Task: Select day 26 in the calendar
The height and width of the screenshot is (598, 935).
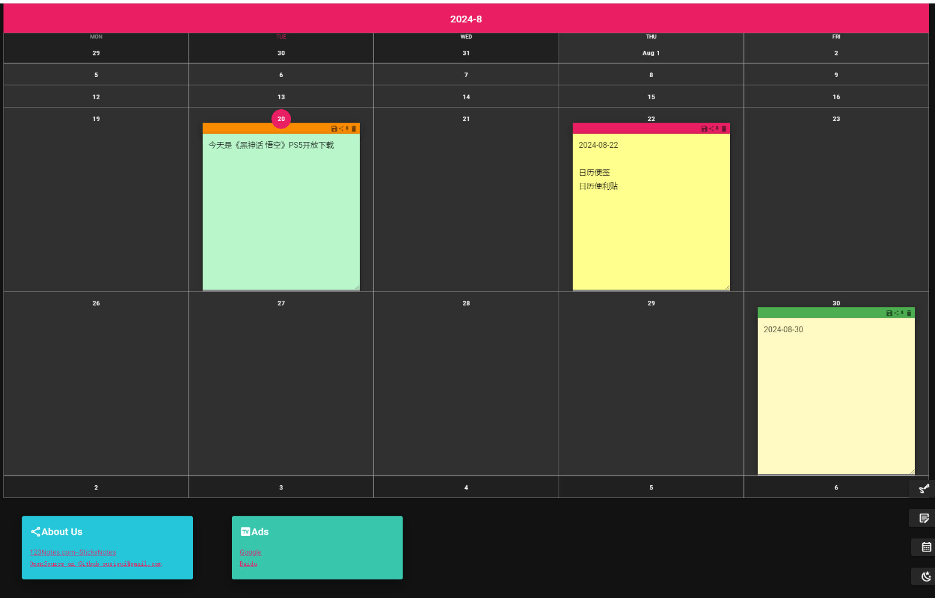Action: [96, 304]
